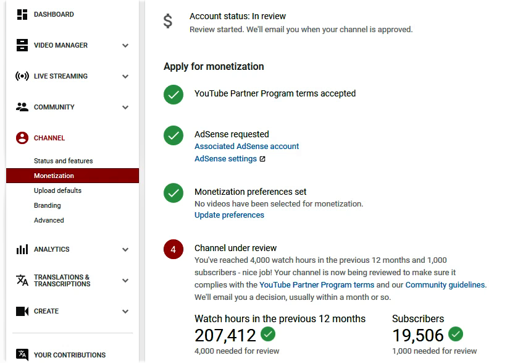Click 'YouTube Partner Program terms accepted' text
523x363 pixels.
(x=275, y=93)
